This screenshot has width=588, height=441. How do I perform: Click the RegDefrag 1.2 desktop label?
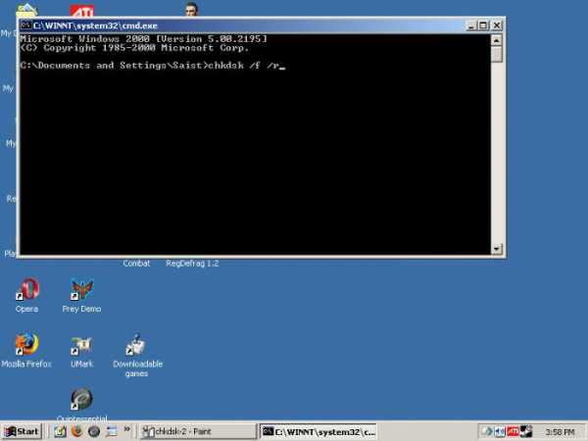(x=192, y=264)
